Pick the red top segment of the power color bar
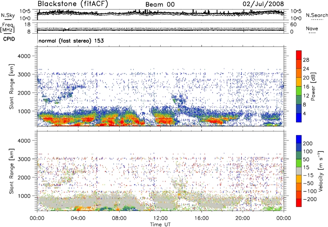Screen dimensions: 328x227 pos(299,55)
